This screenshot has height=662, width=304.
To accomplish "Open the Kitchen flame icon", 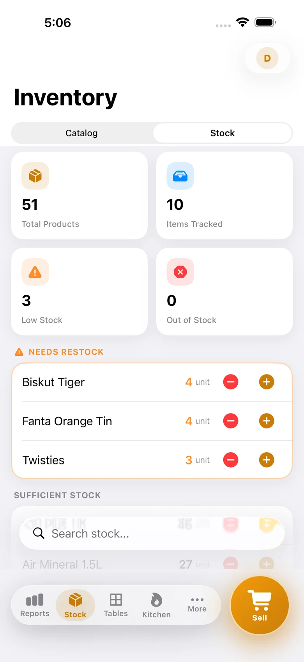I will tap(156, 600).
